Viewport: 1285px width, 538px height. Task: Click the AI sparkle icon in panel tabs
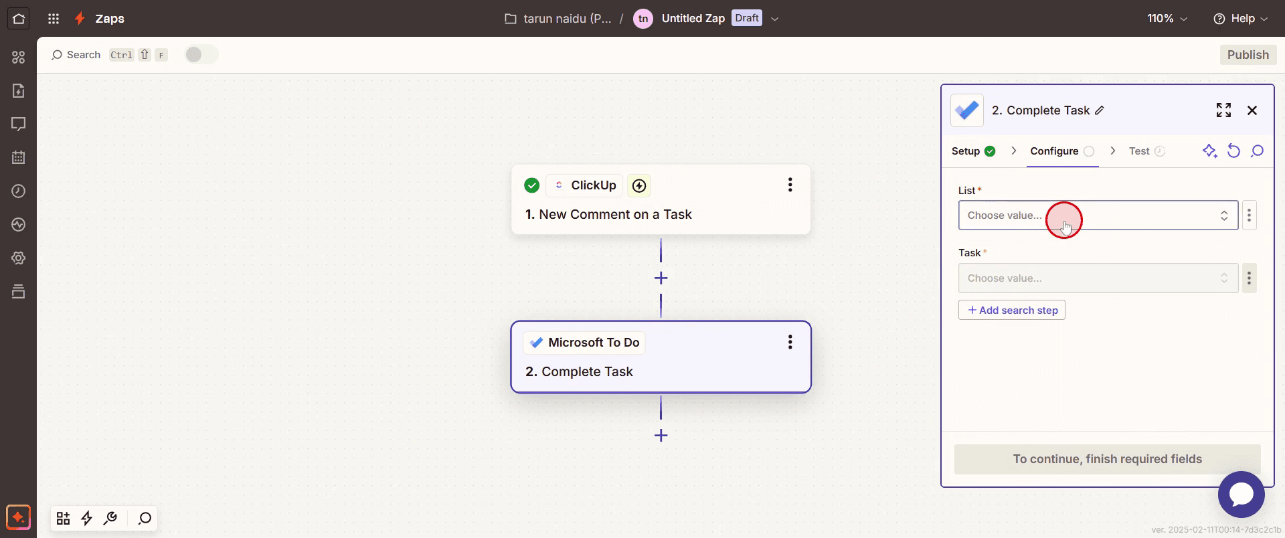point(1209,151)
